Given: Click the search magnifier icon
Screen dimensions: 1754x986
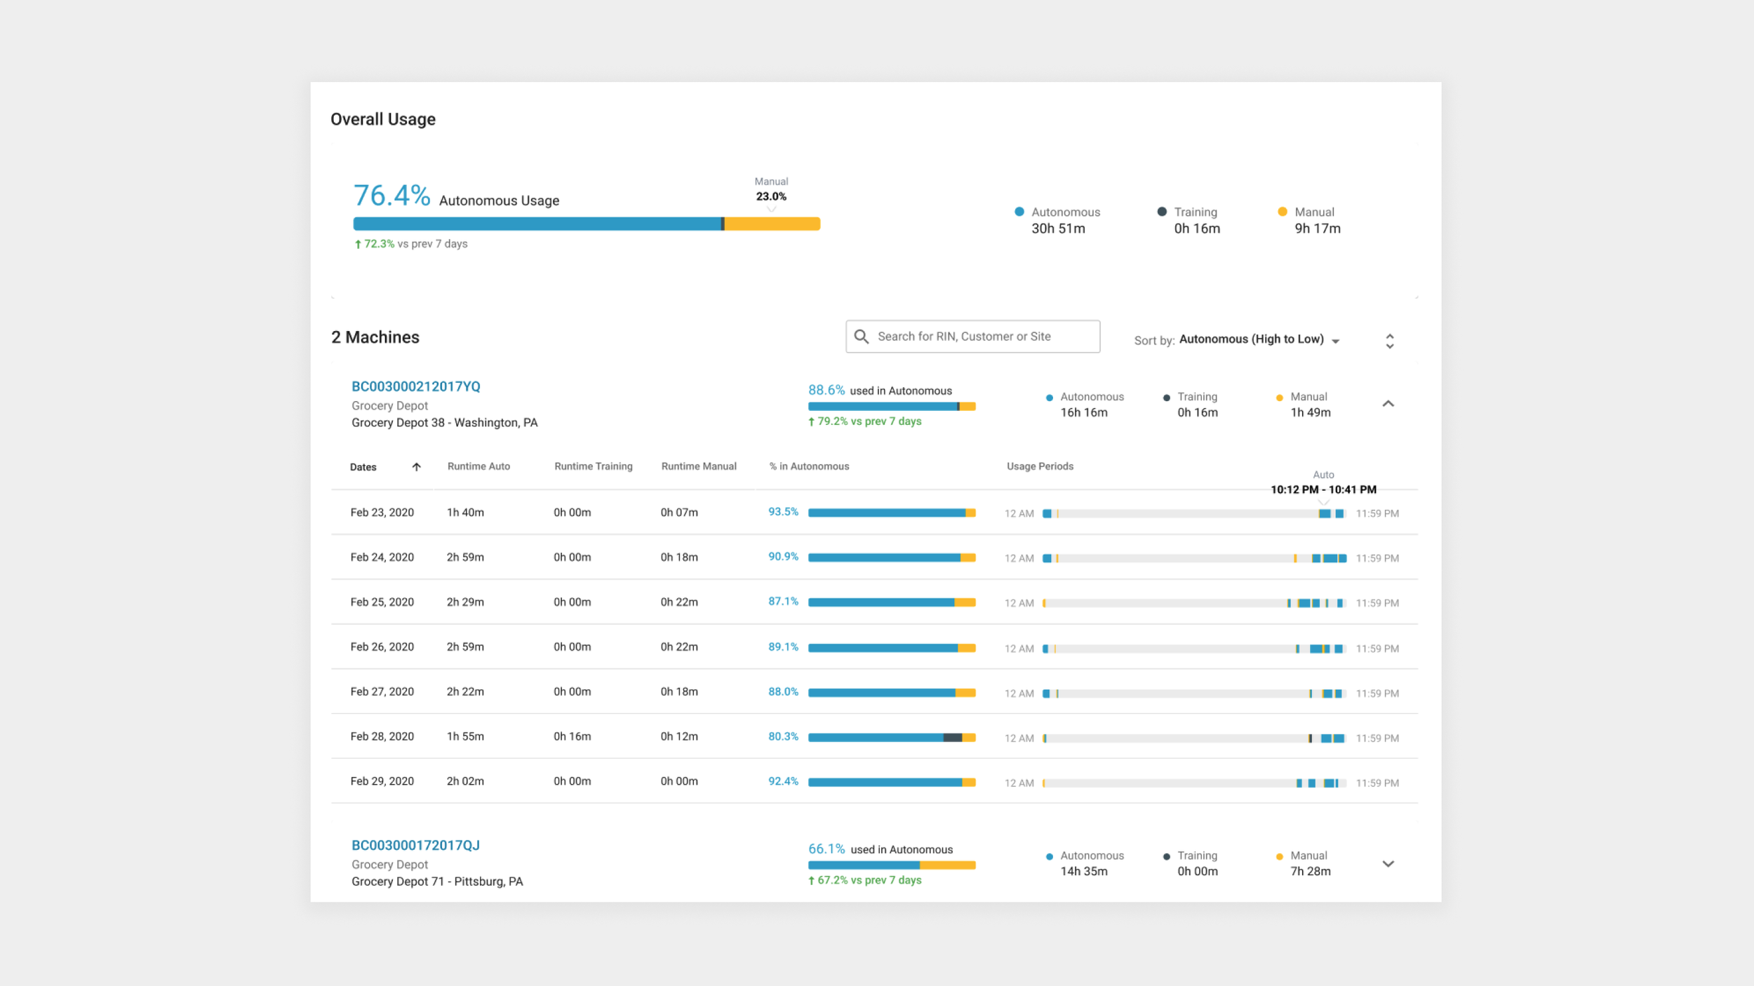Looking at the screenshot, I should (862, 337).
